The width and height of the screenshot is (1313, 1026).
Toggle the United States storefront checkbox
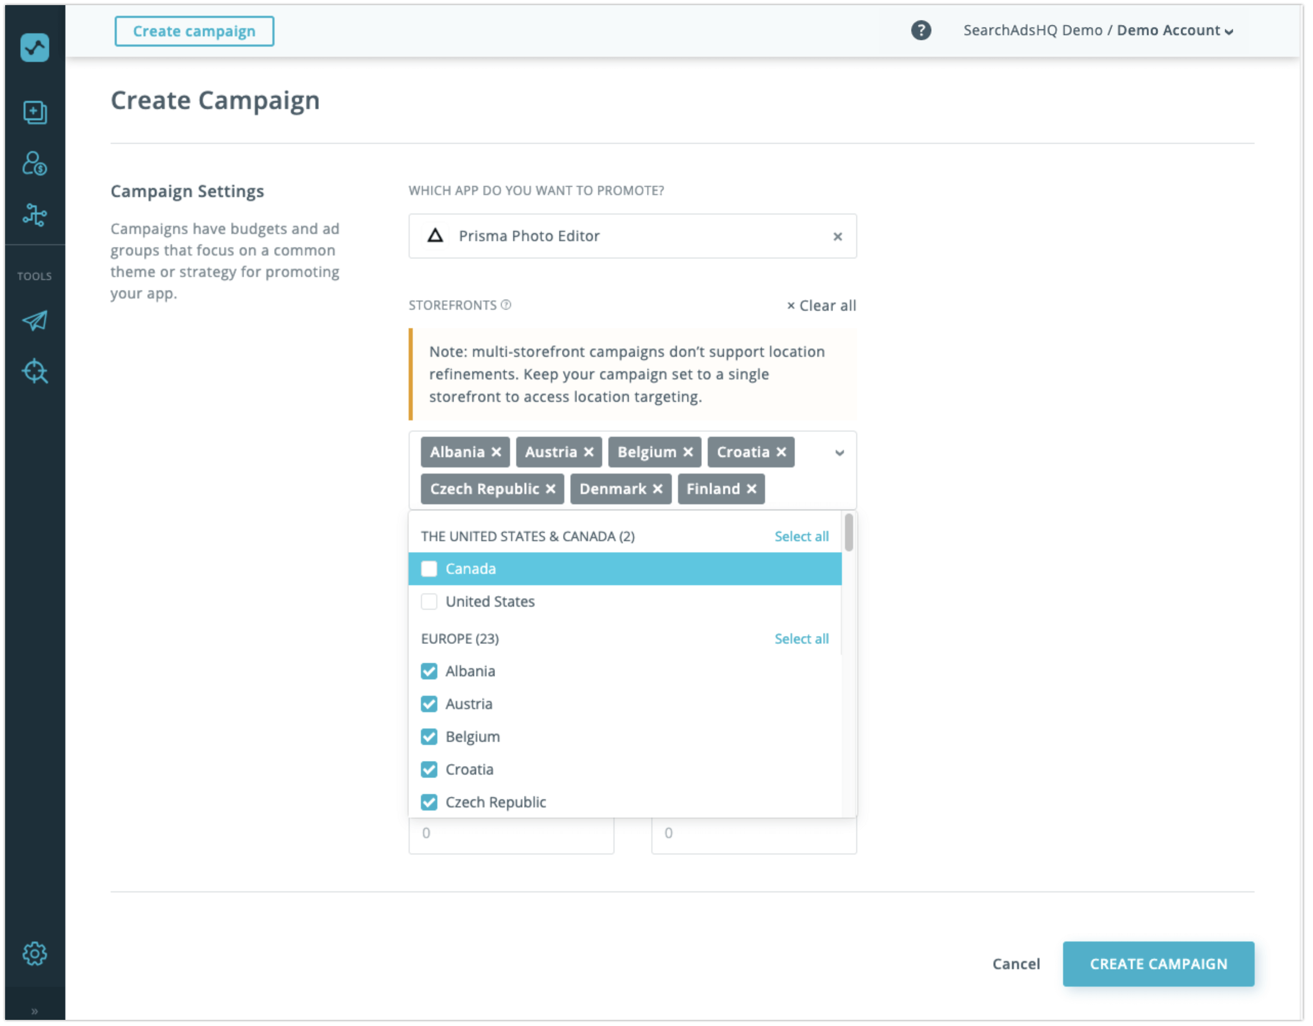(430, 601)
